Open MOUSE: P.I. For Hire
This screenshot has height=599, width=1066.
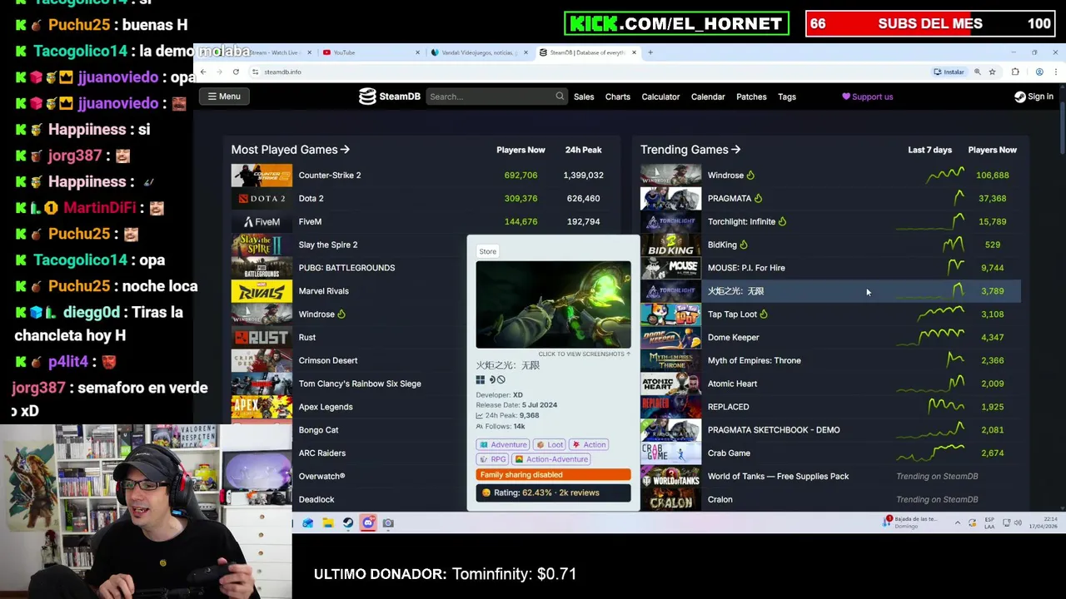tap(746, 268)
